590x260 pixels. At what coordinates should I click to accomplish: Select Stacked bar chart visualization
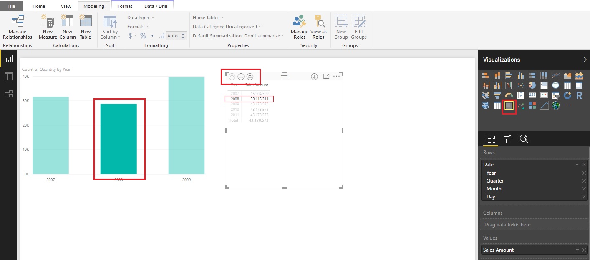tap(485, 75)
